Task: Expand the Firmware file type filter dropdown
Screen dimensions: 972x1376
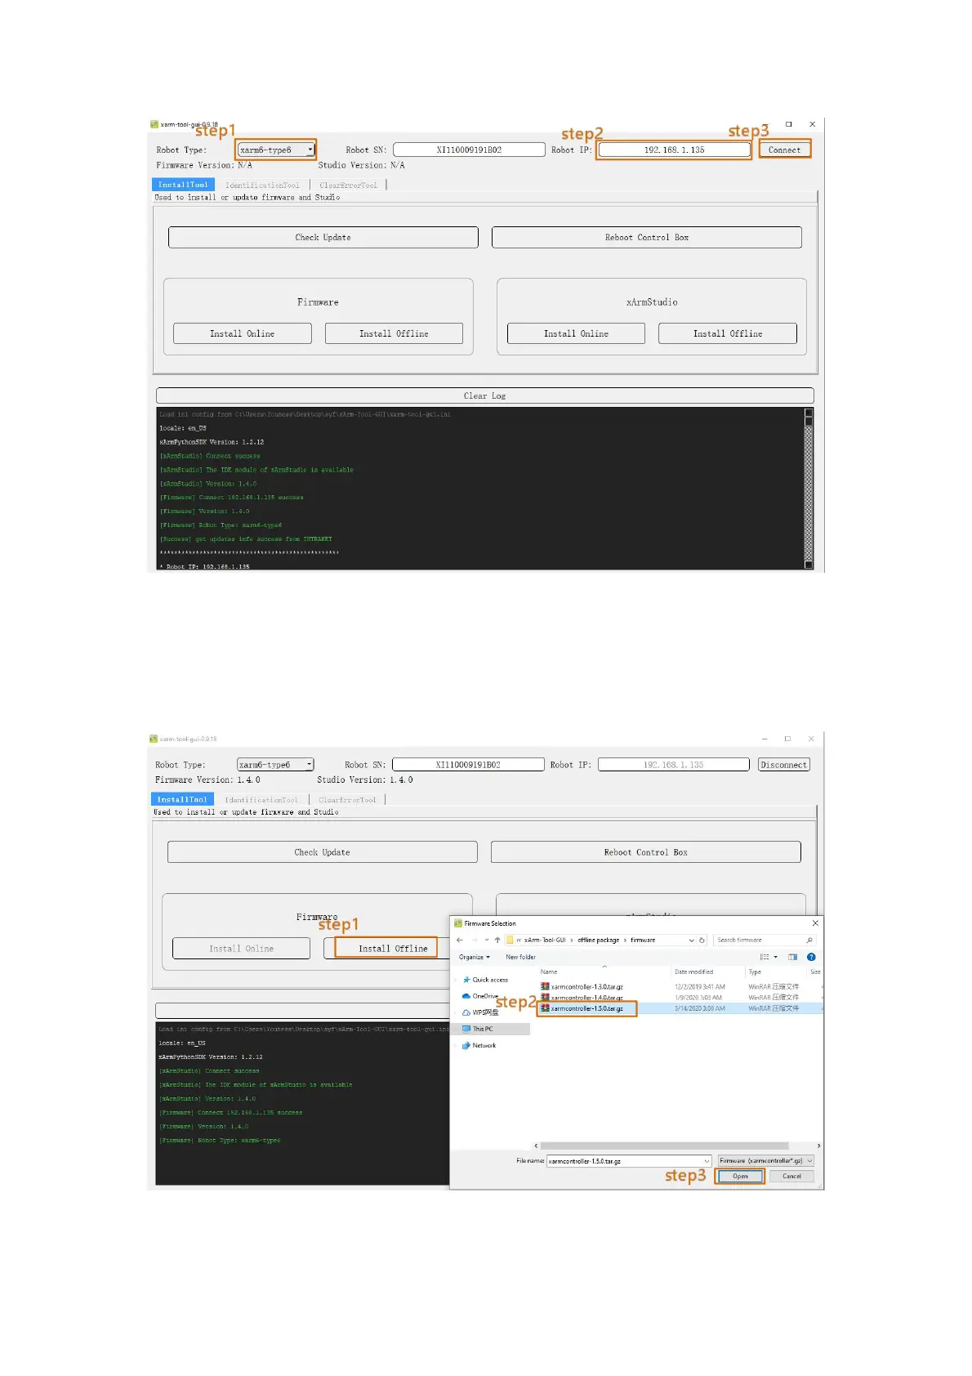Action: pos(765,1161)
